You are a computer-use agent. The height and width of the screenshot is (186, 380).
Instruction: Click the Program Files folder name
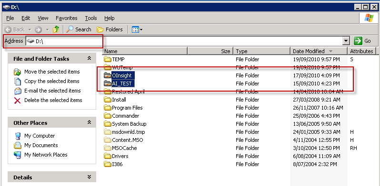(x=127, y=108)
